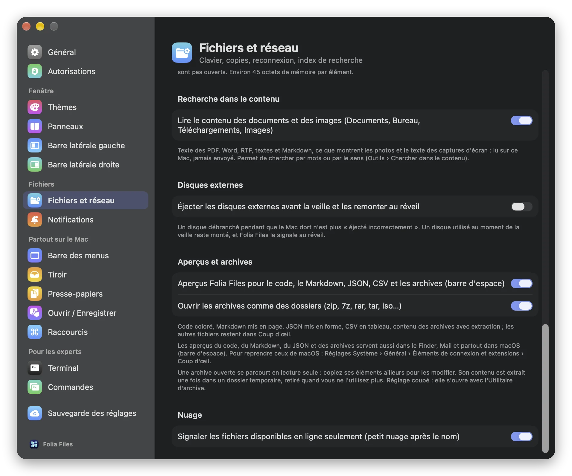572x476 pixels.
Task: Open the Barre des menus icon
Action: click(35, 256)
